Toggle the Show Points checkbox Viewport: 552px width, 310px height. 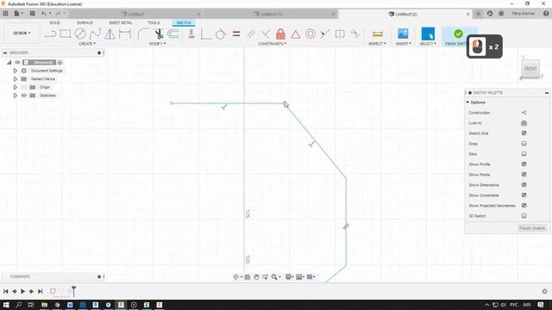pos(524,174)
